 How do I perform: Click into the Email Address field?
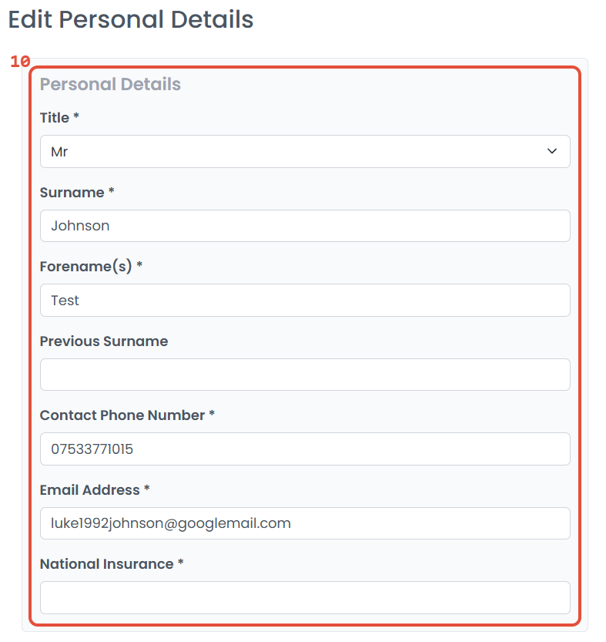point(304,523)
